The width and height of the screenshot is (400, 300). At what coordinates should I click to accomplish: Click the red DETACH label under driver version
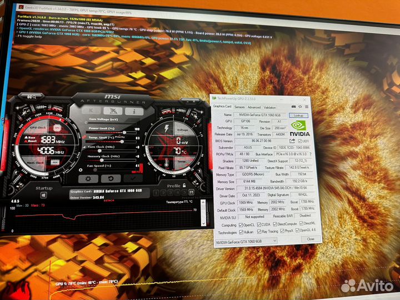pos(109,201)
